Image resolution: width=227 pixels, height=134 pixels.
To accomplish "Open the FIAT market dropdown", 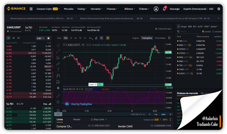I will (x=207, y=27).
